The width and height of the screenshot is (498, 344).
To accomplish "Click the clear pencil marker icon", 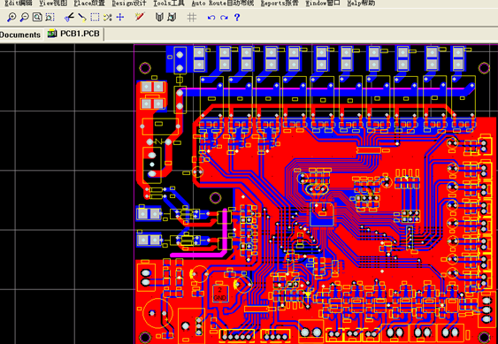I will point(140,17).
